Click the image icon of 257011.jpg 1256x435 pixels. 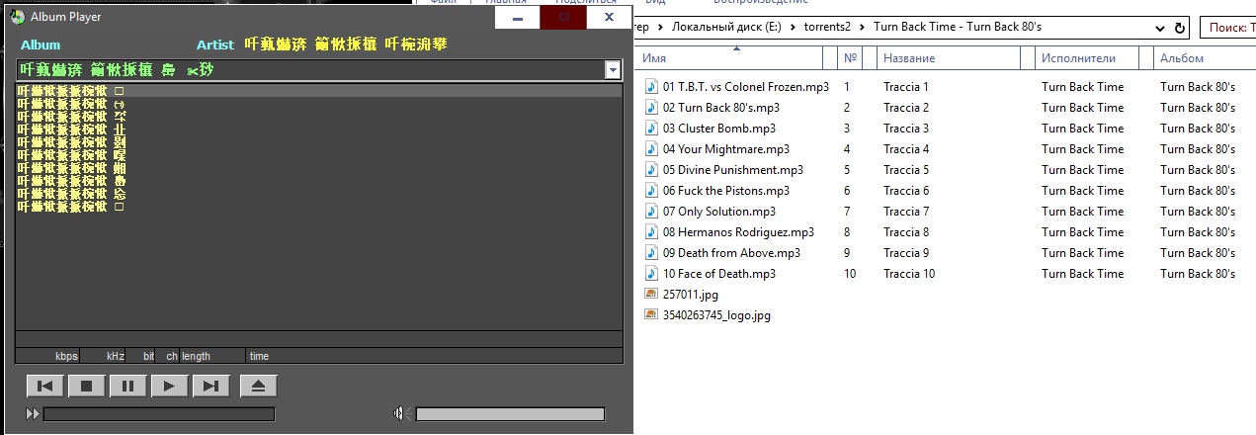coord(650,295)
